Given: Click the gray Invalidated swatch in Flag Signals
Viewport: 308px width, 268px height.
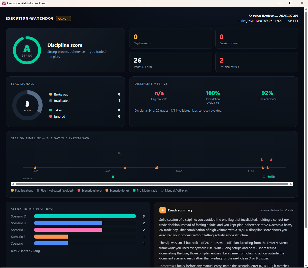Looking at the screenshot, I should coord(51,101).
